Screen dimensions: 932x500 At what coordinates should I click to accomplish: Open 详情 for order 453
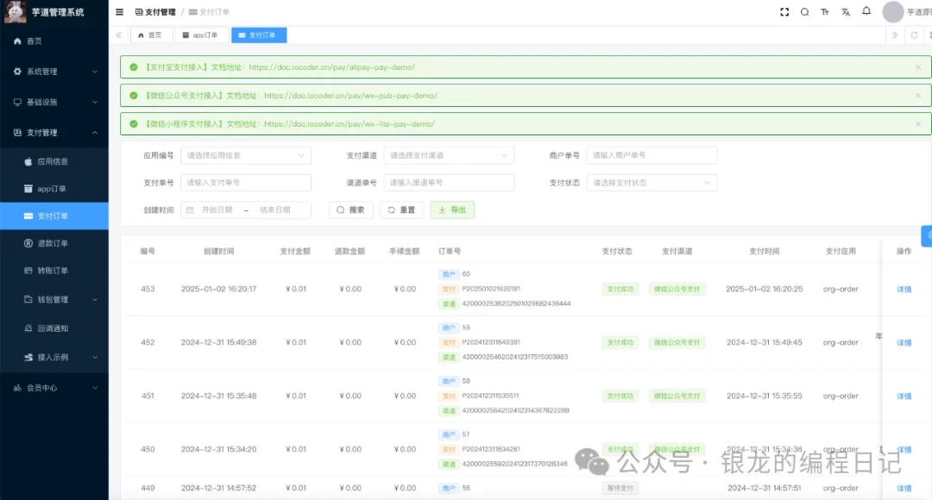coord(903,289)
